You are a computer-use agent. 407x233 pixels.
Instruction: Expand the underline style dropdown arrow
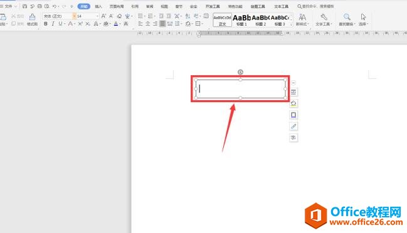[x=65, y=24]
